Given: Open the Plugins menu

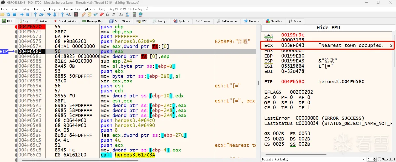Looking at the screenshot, I should [x=54, y=9].
